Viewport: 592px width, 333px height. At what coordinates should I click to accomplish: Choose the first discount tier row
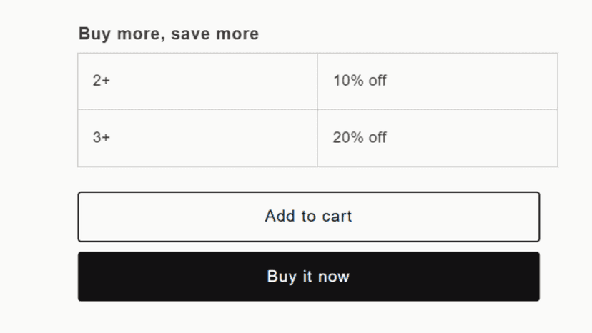click(x=317, y=81)
